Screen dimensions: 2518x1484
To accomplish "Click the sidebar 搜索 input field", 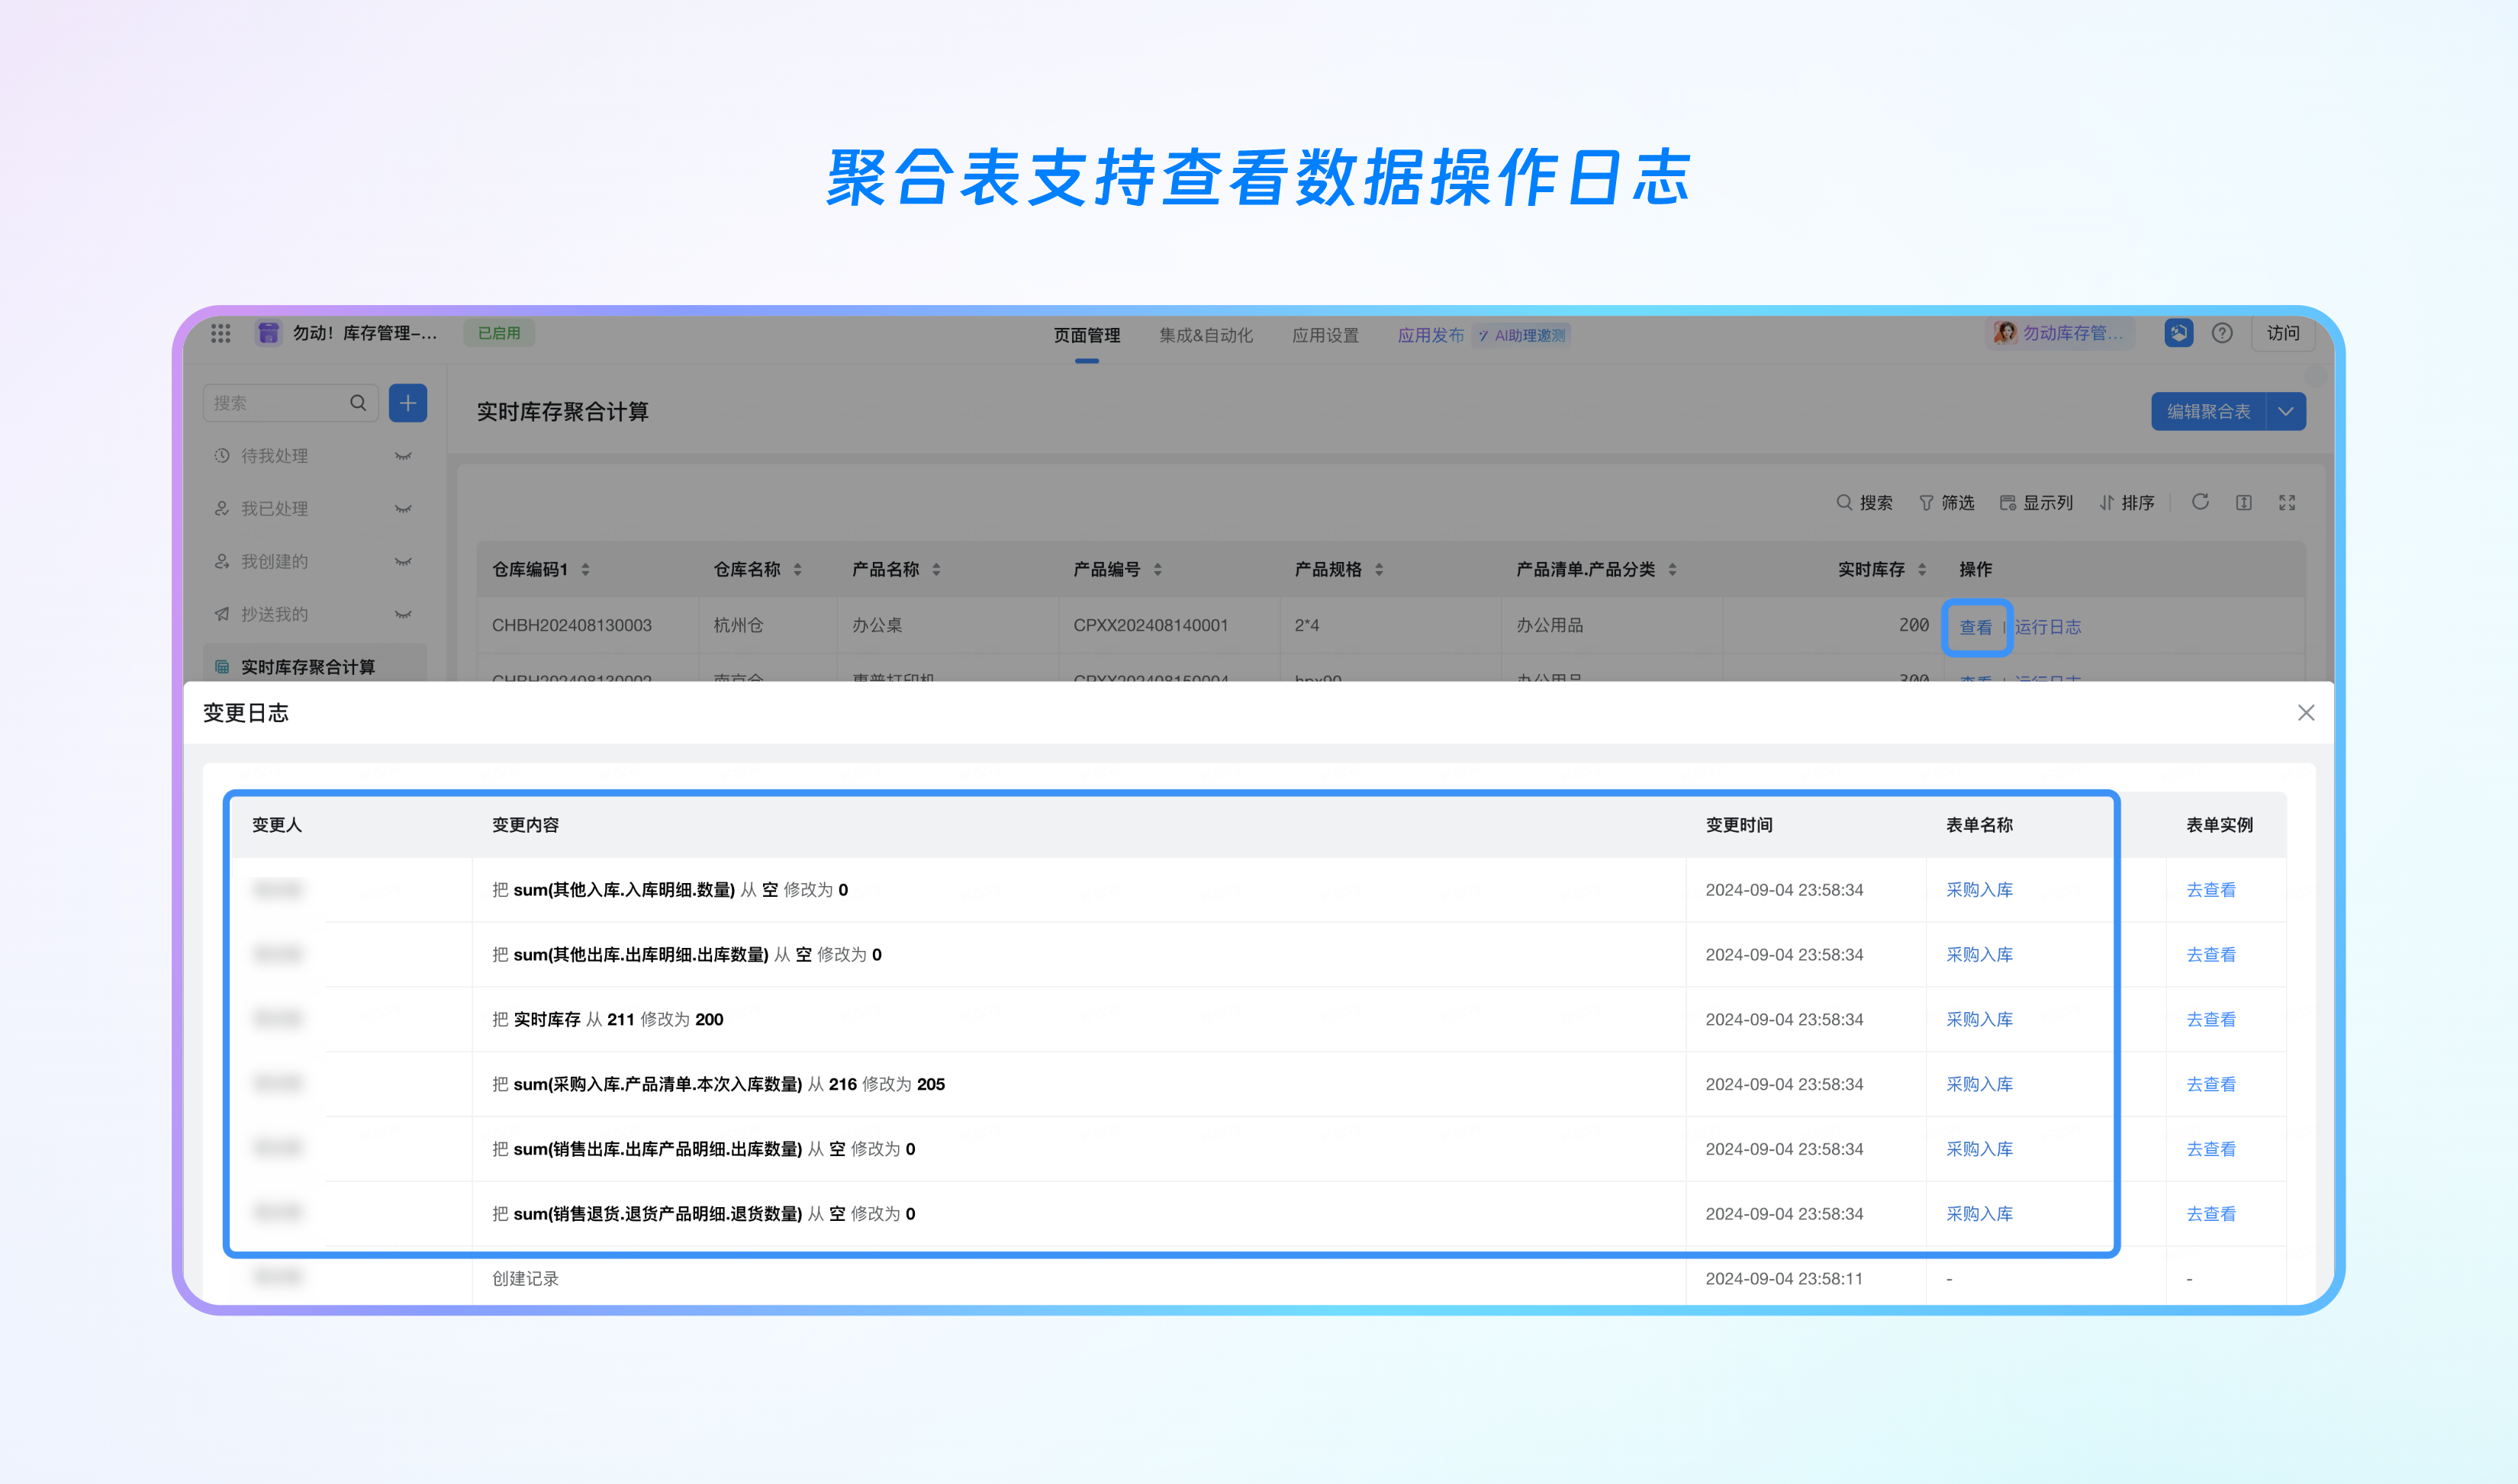I will pos(290,403).
